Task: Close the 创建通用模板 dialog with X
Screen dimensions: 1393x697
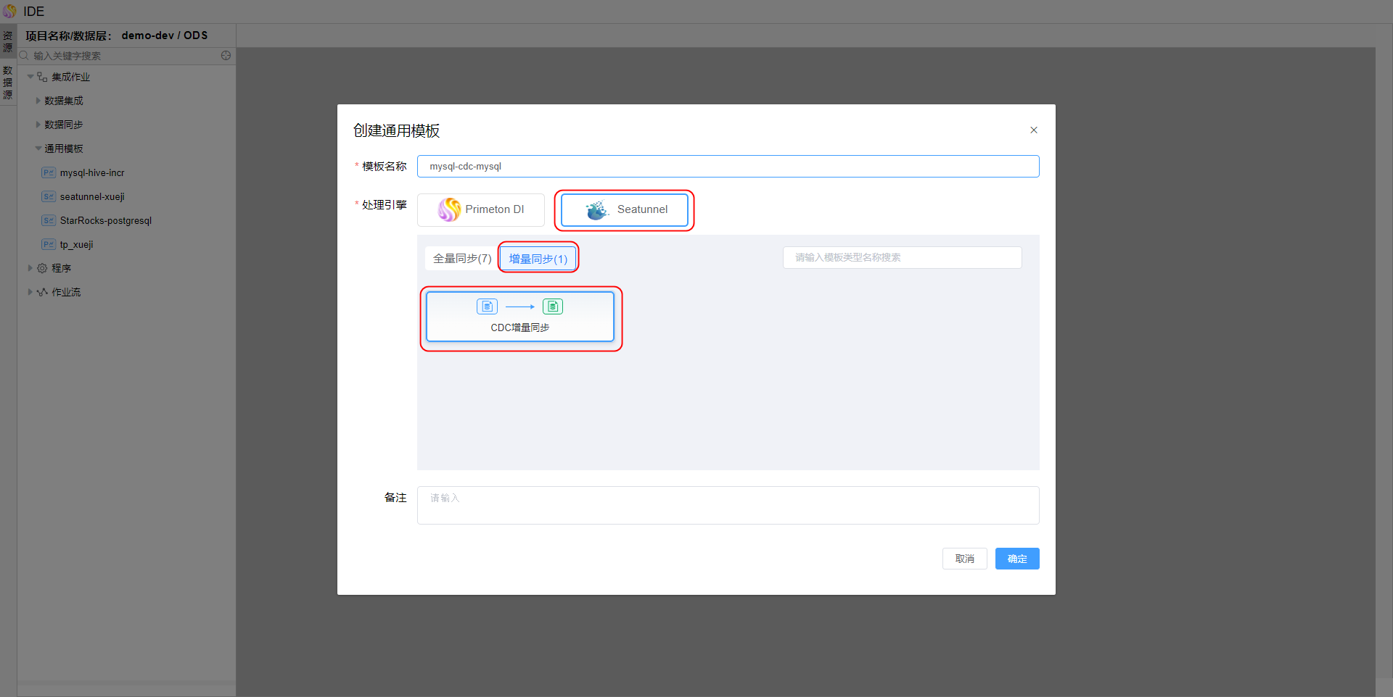Action: 1033,130
